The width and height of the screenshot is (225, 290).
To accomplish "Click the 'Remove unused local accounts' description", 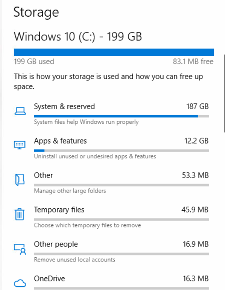I will [75, 260].
